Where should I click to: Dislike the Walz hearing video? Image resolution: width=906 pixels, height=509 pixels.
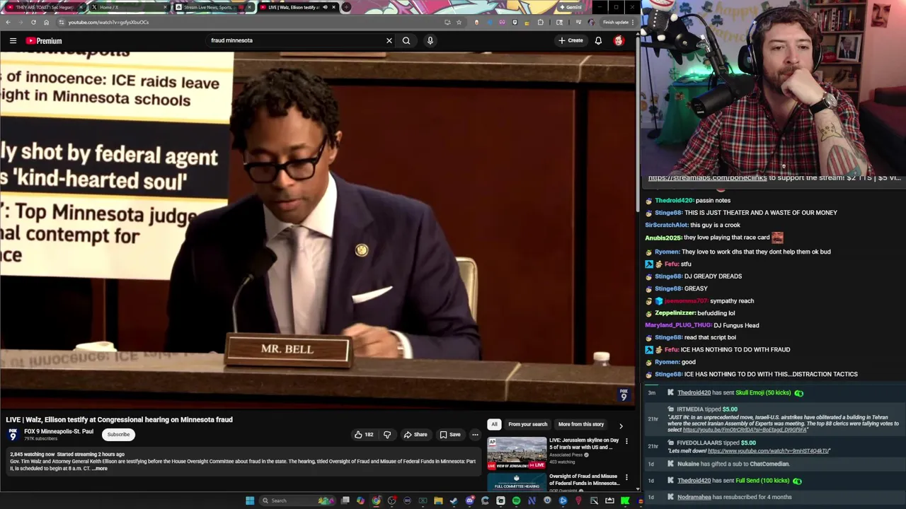[386, 435]
